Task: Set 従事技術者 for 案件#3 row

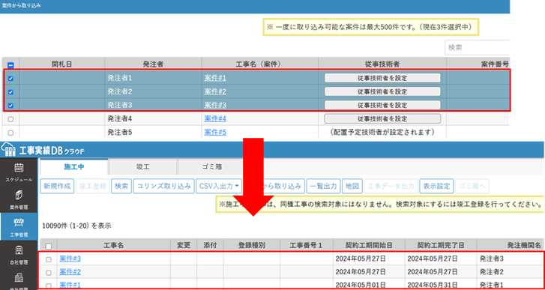Action: point(382,105)
